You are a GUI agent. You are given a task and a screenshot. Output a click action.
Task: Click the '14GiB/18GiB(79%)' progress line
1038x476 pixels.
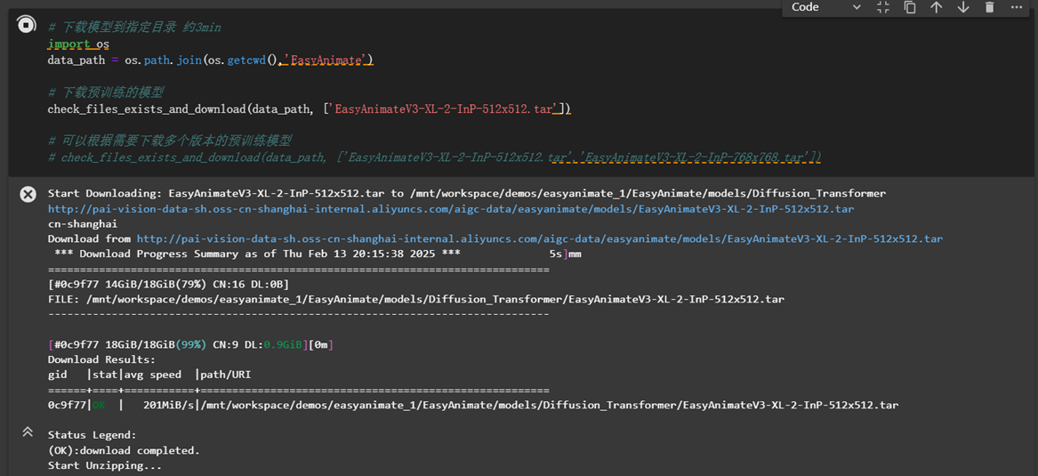(168, 284)
